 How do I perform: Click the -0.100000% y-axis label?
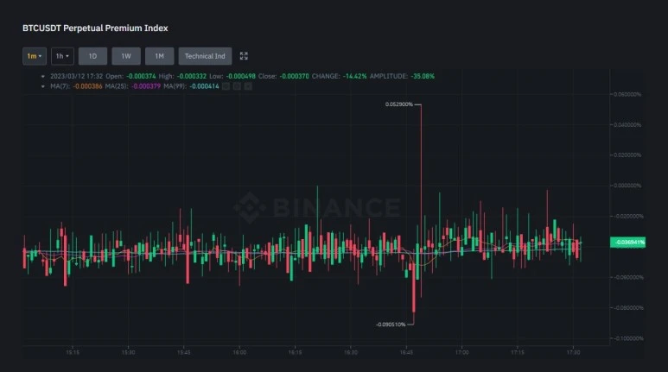pyautogui.click(x=628, y=339)
